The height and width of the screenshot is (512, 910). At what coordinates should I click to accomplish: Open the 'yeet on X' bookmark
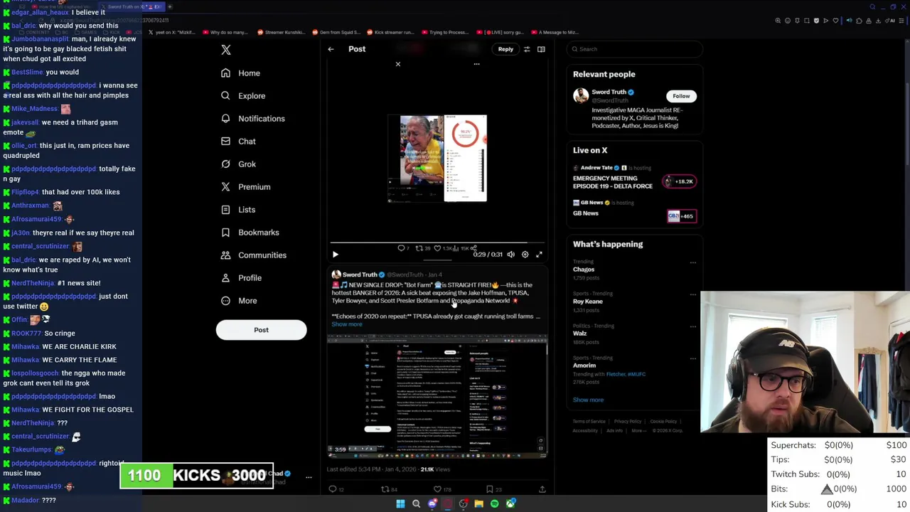pyautogui.click(x=171, y=32)
